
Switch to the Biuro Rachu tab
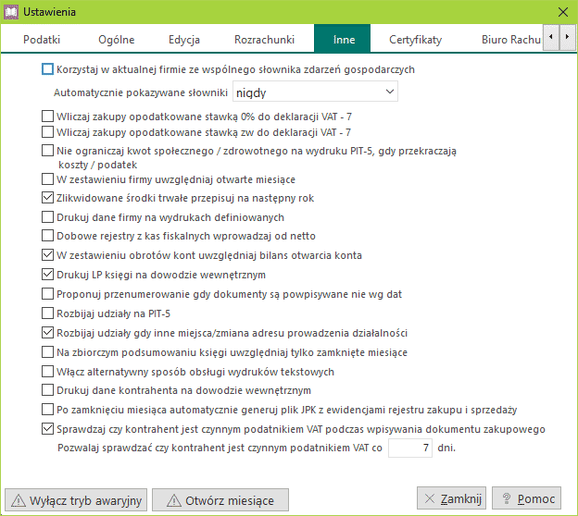[x=511, y=40]
